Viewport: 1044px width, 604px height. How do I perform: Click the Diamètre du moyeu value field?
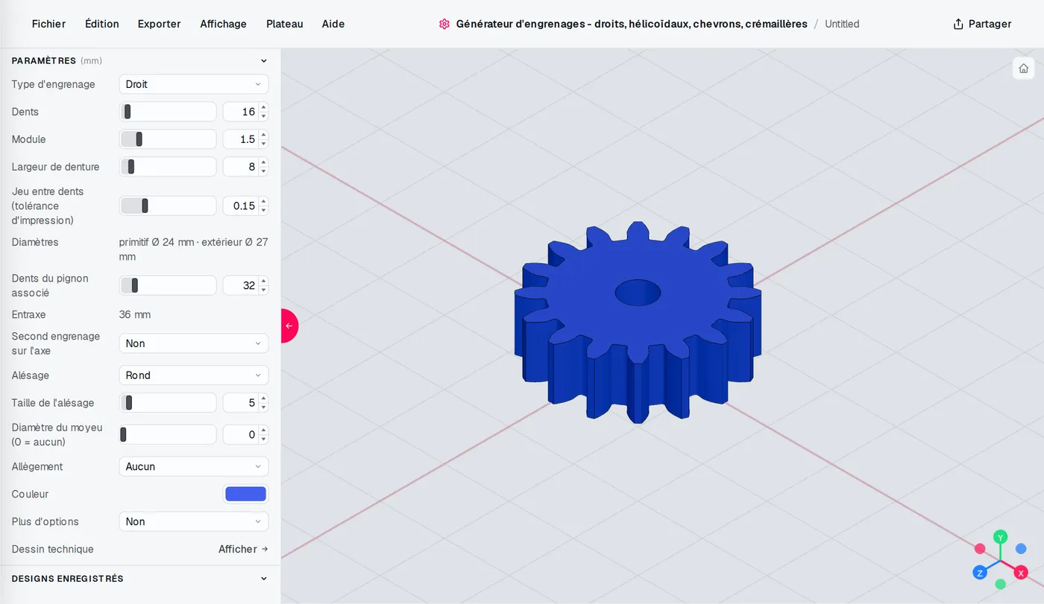tap(240, 435)
